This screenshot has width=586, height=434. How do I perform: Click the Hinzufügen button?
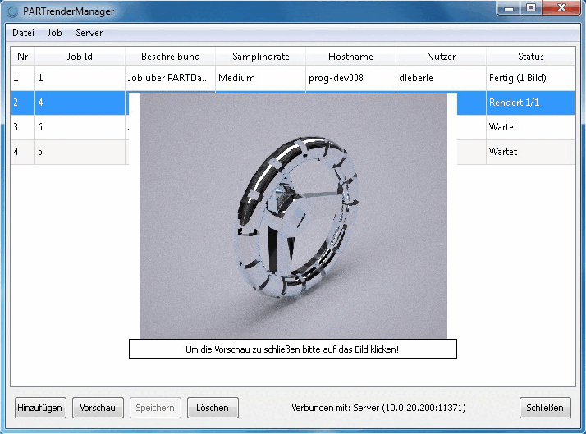point(40,408)
